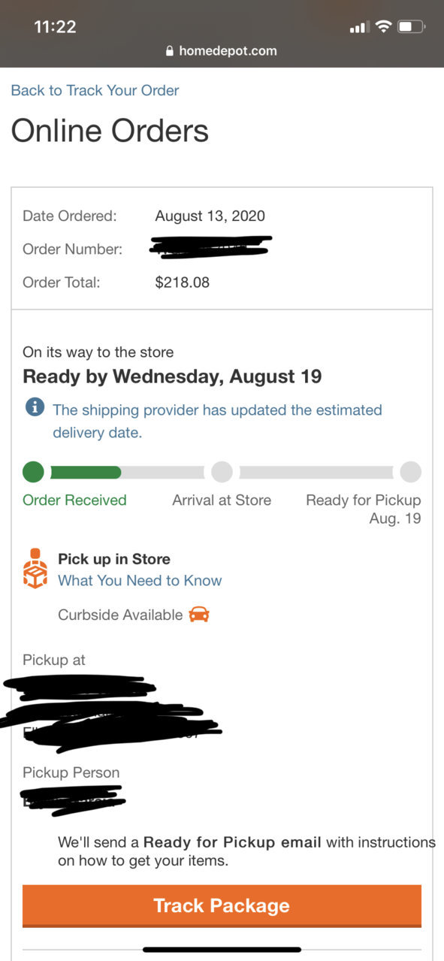
Task: Tap the orange Track Package button
Action: (x=222, y=905)
